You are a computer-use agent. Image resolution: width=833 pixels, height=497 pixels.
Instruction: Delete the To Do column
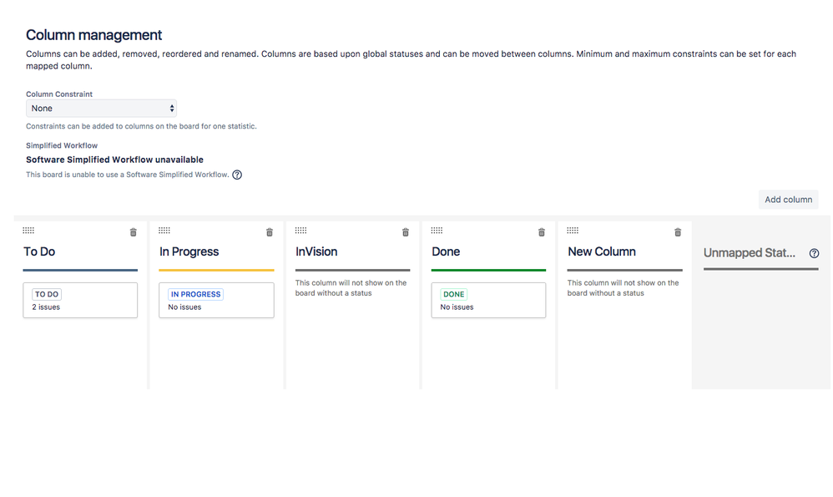tap(134, 232)
